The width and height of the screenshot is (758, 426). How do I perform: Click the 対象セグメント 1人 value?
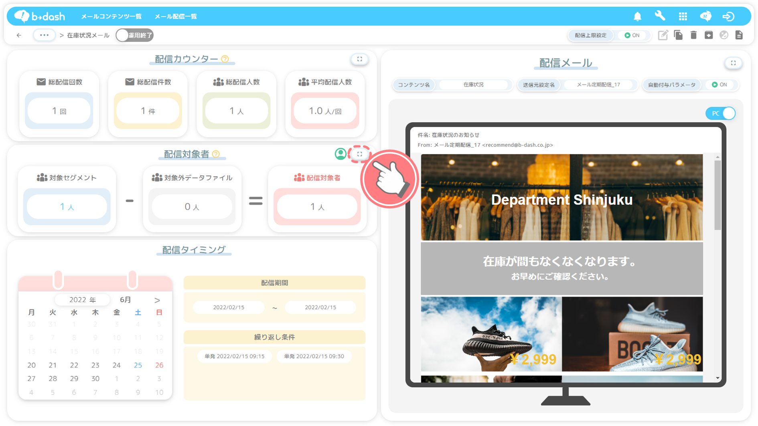coord(67,207)
